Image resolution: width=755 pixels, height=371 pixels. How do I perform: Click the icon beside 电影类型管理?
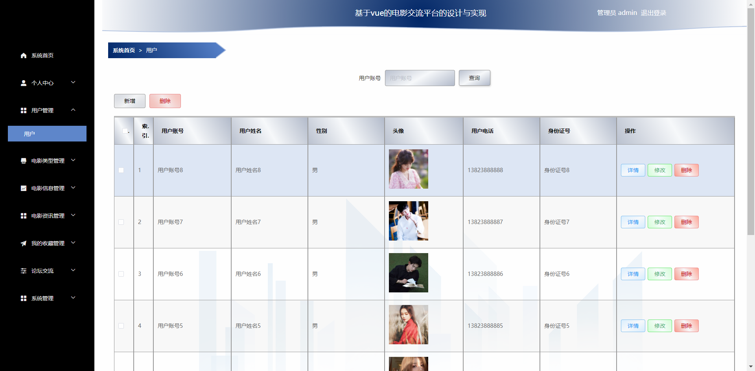(24, 161)
